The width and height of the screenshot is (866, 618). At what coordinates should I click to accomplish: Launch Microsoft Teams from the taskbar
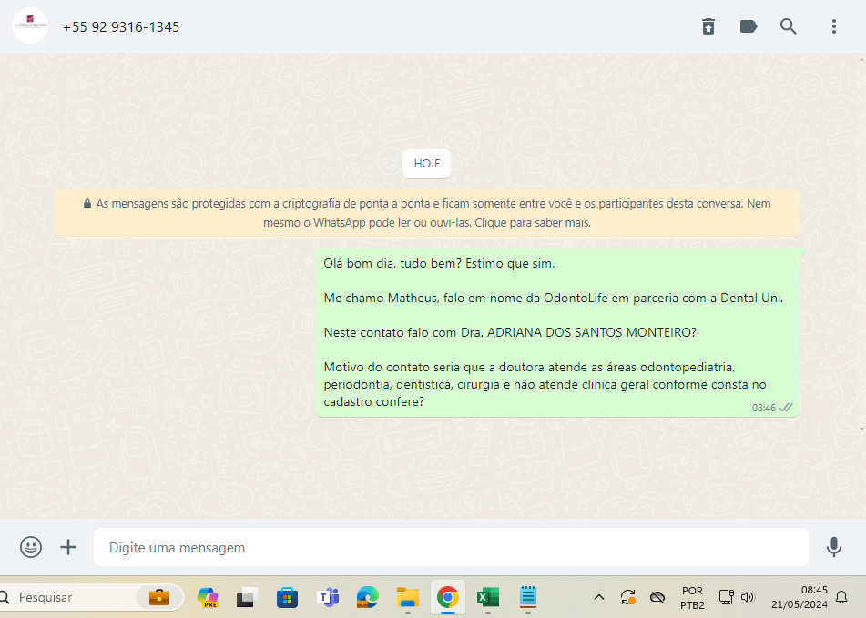point(327,597)
